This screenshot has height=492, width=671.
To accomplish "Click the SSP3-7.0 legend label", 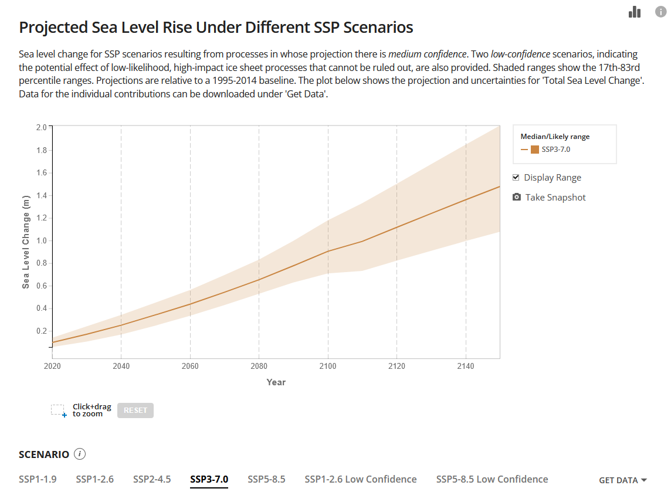I will click(x=556, y=150).
